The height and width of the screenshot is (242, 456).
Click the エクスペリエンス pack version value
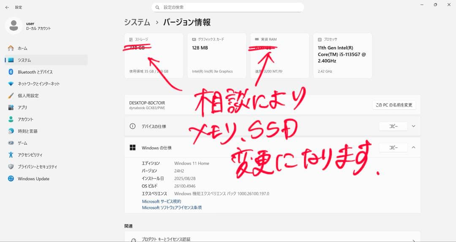[x=222, y=194]
